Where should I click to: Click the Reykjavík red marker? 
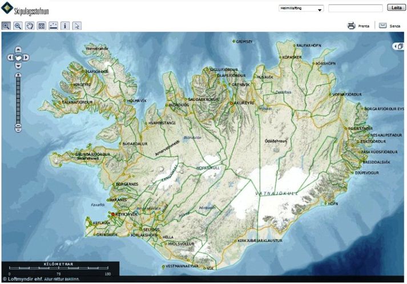click(x=113, y=215)
